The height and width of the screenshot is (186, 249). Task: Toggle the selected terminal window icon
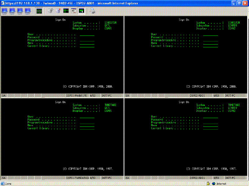[81, 11]
